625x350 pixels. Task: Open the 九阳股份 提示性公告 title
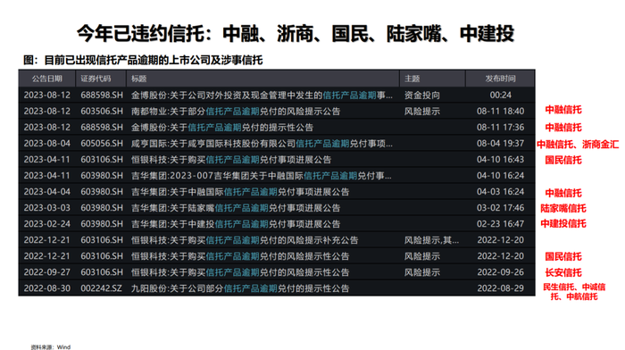pyautogui.click(x=240, y=288)
